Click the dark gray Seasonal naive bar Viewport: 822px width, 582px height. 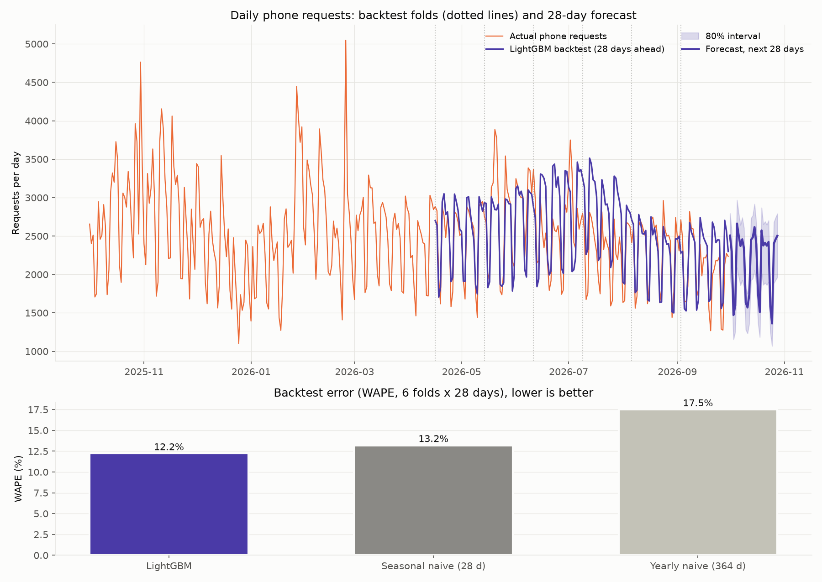[x=433, y=500]
